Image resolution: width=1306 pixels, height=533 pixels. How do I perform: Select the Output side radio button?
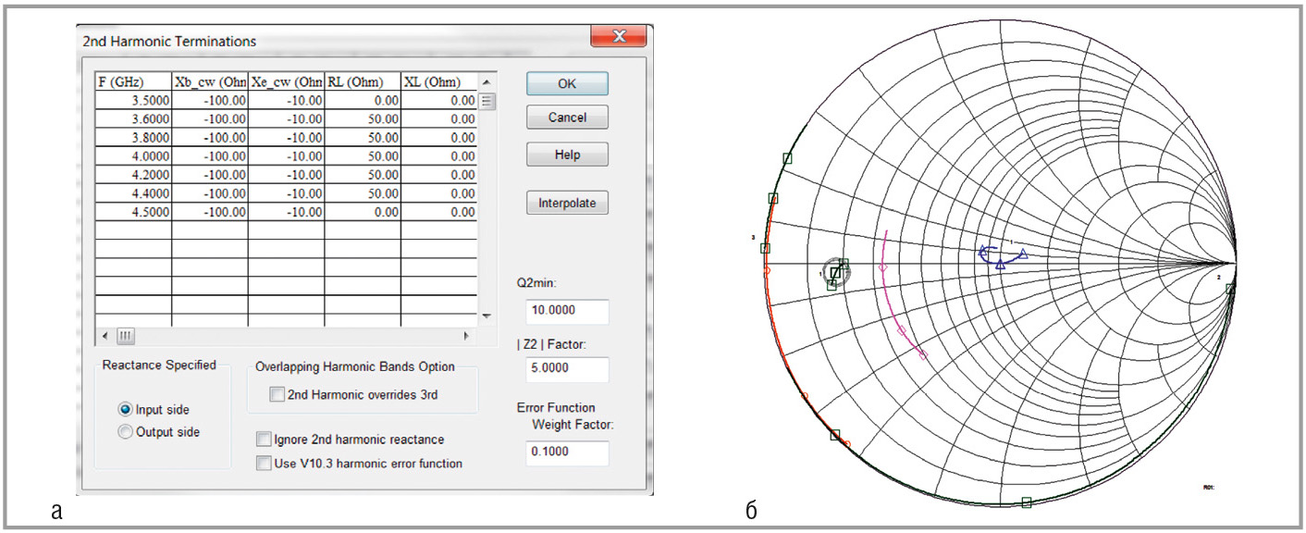coord(126,431)
